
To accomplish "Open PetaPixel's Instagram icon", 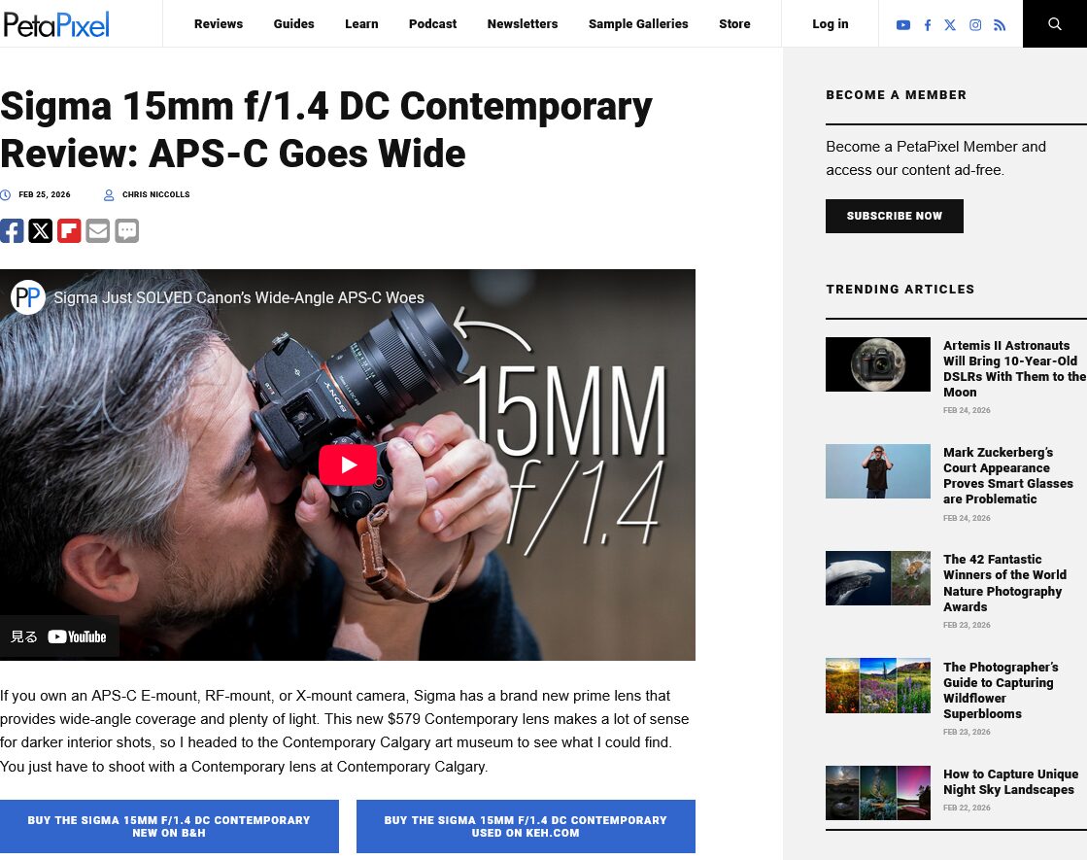I will [974, 25].
